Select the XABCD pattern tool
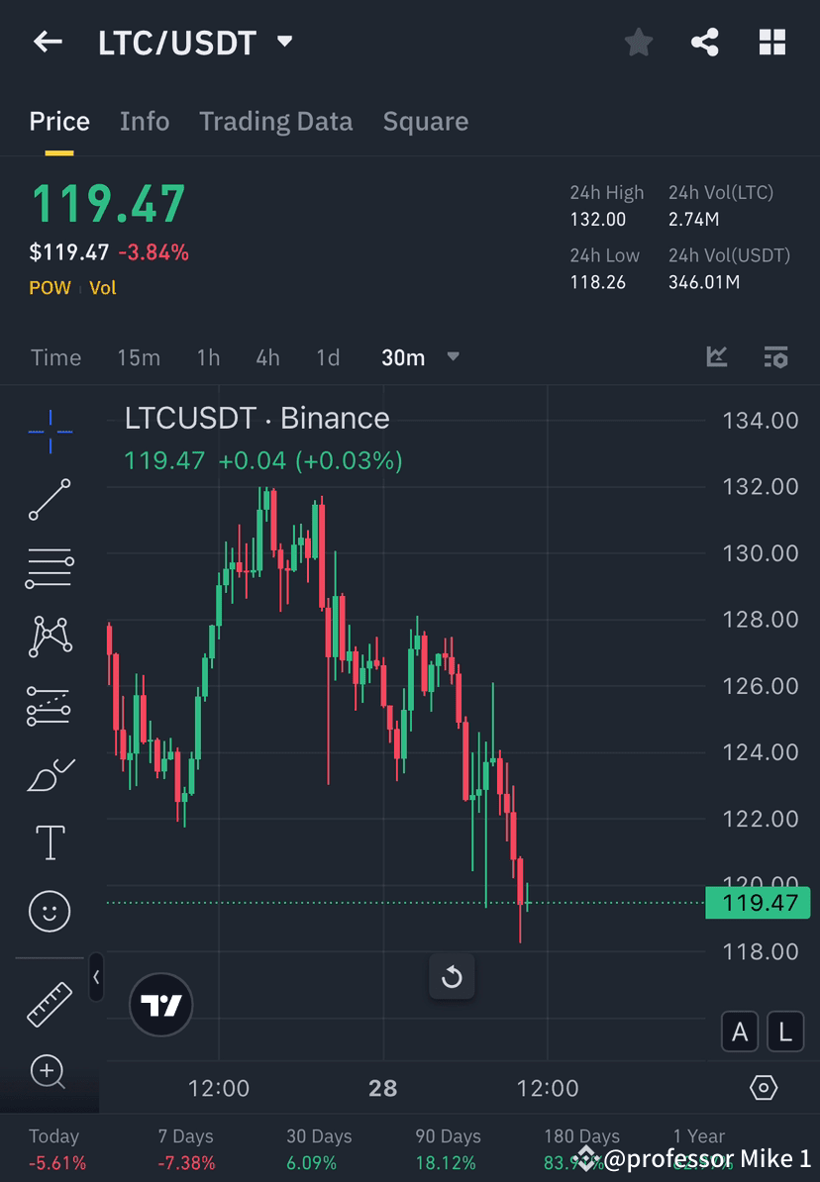Image resolution: width=820 pixels, height=1182 pixels. [50, 637]
